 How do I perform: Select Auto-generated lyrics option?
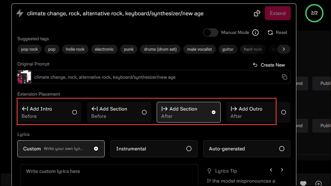coord(246,149)
